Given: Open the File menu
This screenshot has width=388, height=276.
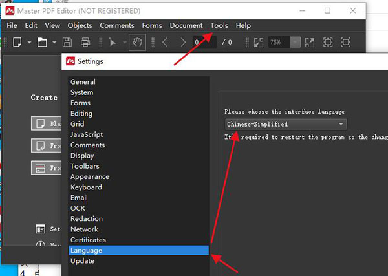Looking at the screenshot, I should [12, 25].
